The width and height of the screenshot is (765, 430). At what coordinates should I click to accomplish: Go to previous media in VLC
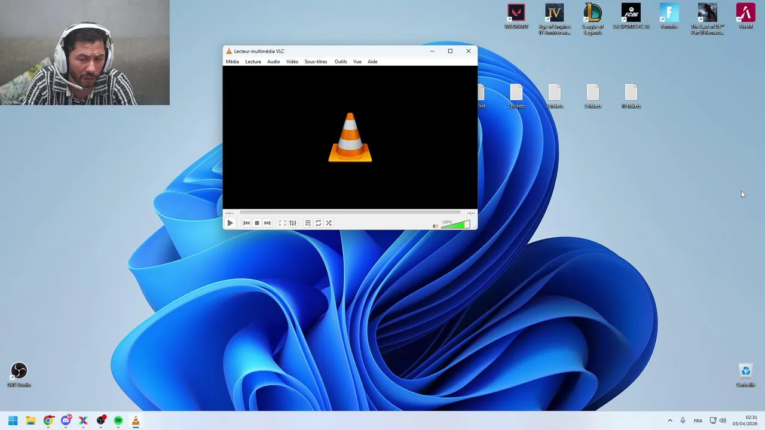pyautogui.click(x=246, y=223)
